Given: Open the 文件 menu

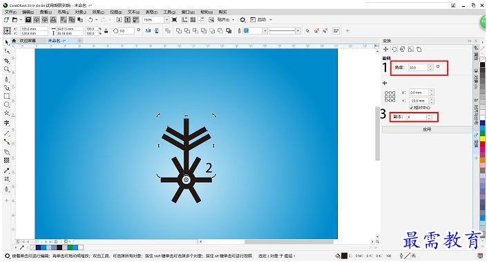Looking at the screenshot, I should (x=10, y=12).
